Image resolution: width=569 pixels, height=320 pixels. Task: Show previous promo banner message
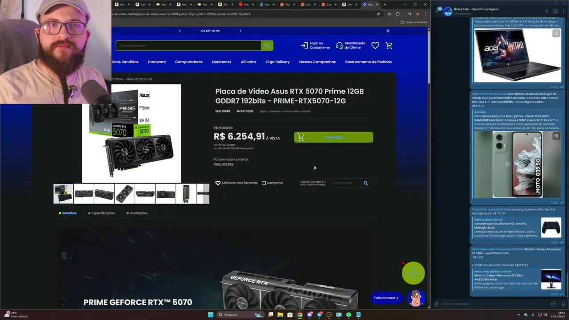[180, 31]
